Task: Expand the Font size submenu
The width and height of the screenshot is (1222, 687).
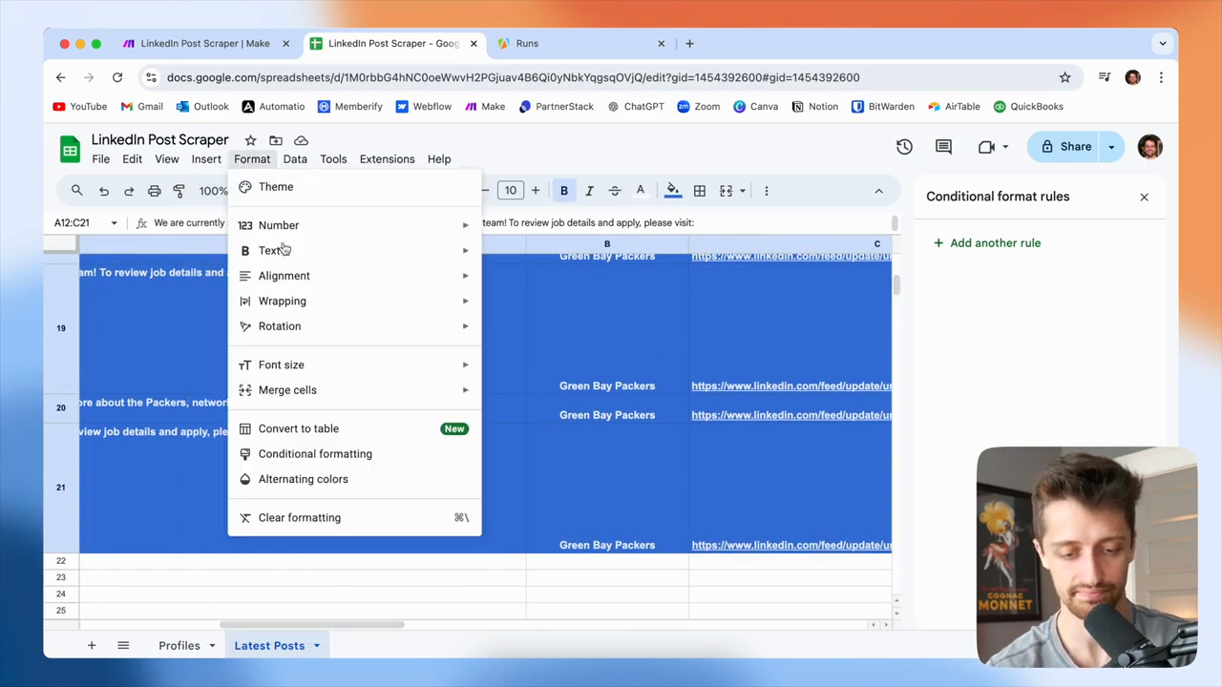Action: pyautogui.click(x=354, y=365)
